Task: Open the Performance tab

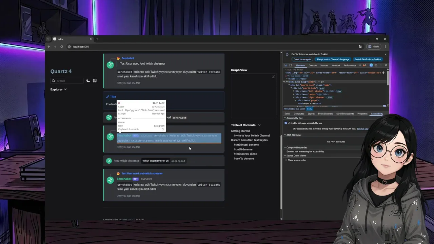Action: click(350, 65)
